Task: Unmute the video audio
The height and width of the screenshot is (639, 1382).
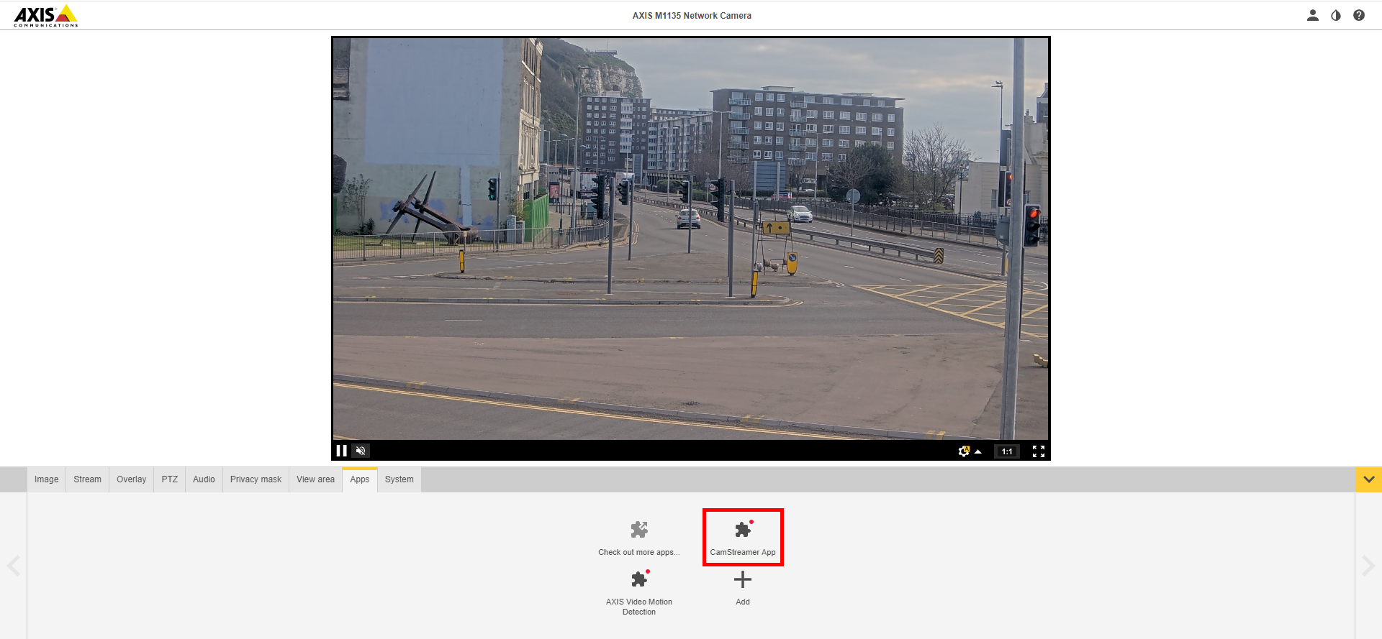Action: (361, 451)
